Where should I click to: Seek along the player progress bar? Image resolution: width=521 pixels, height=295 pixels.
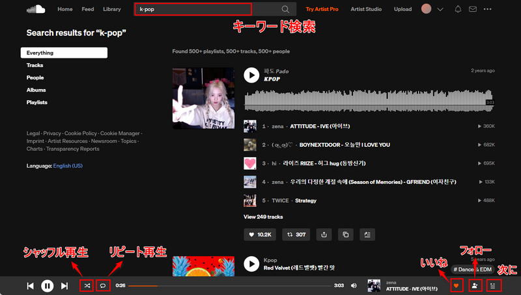230,286
